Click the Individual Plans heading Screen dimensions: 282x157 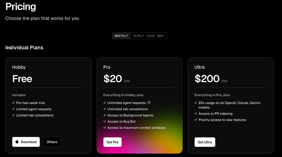[x=24, y=48]
